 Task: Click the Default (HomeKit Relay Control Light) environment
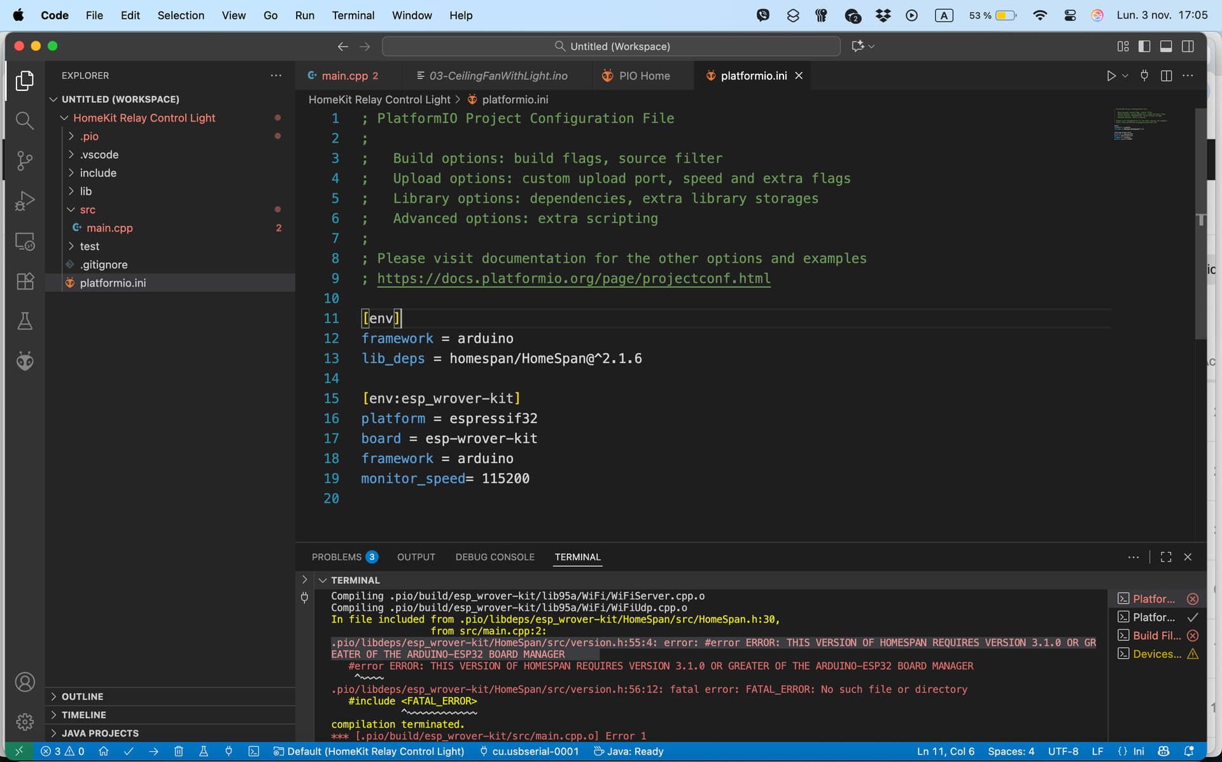point(369,751)
